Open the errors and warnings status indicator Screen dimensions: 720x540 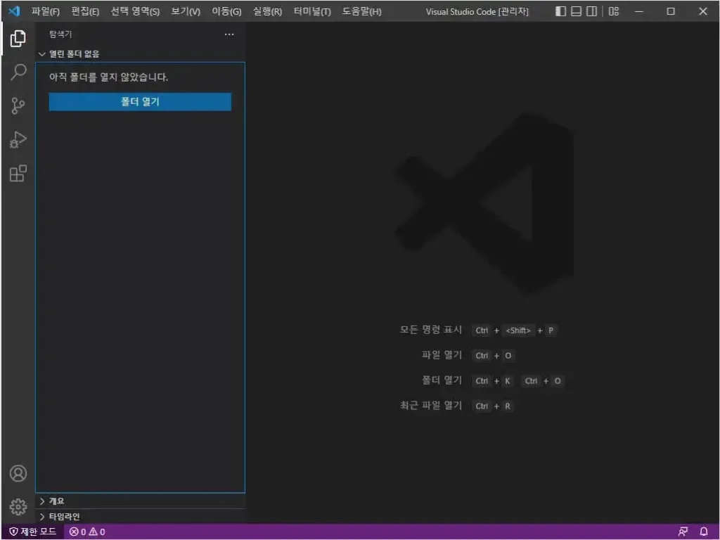(x=87, y=532)
